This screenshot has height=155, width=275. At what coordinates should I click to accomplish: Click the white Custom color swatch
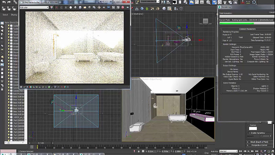pos(253,128)
